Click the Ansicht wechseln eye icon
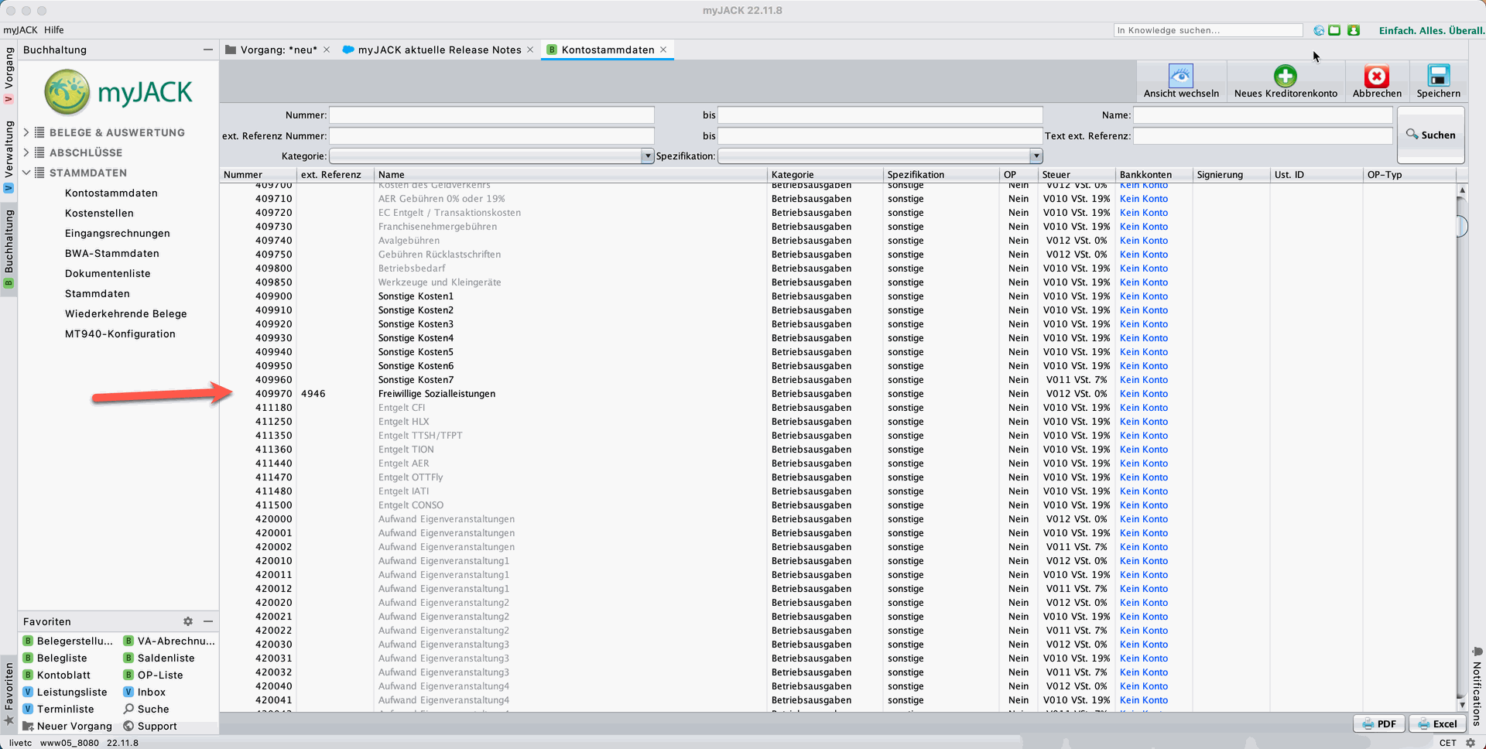1486x749 pixels. click(1180, 76)
